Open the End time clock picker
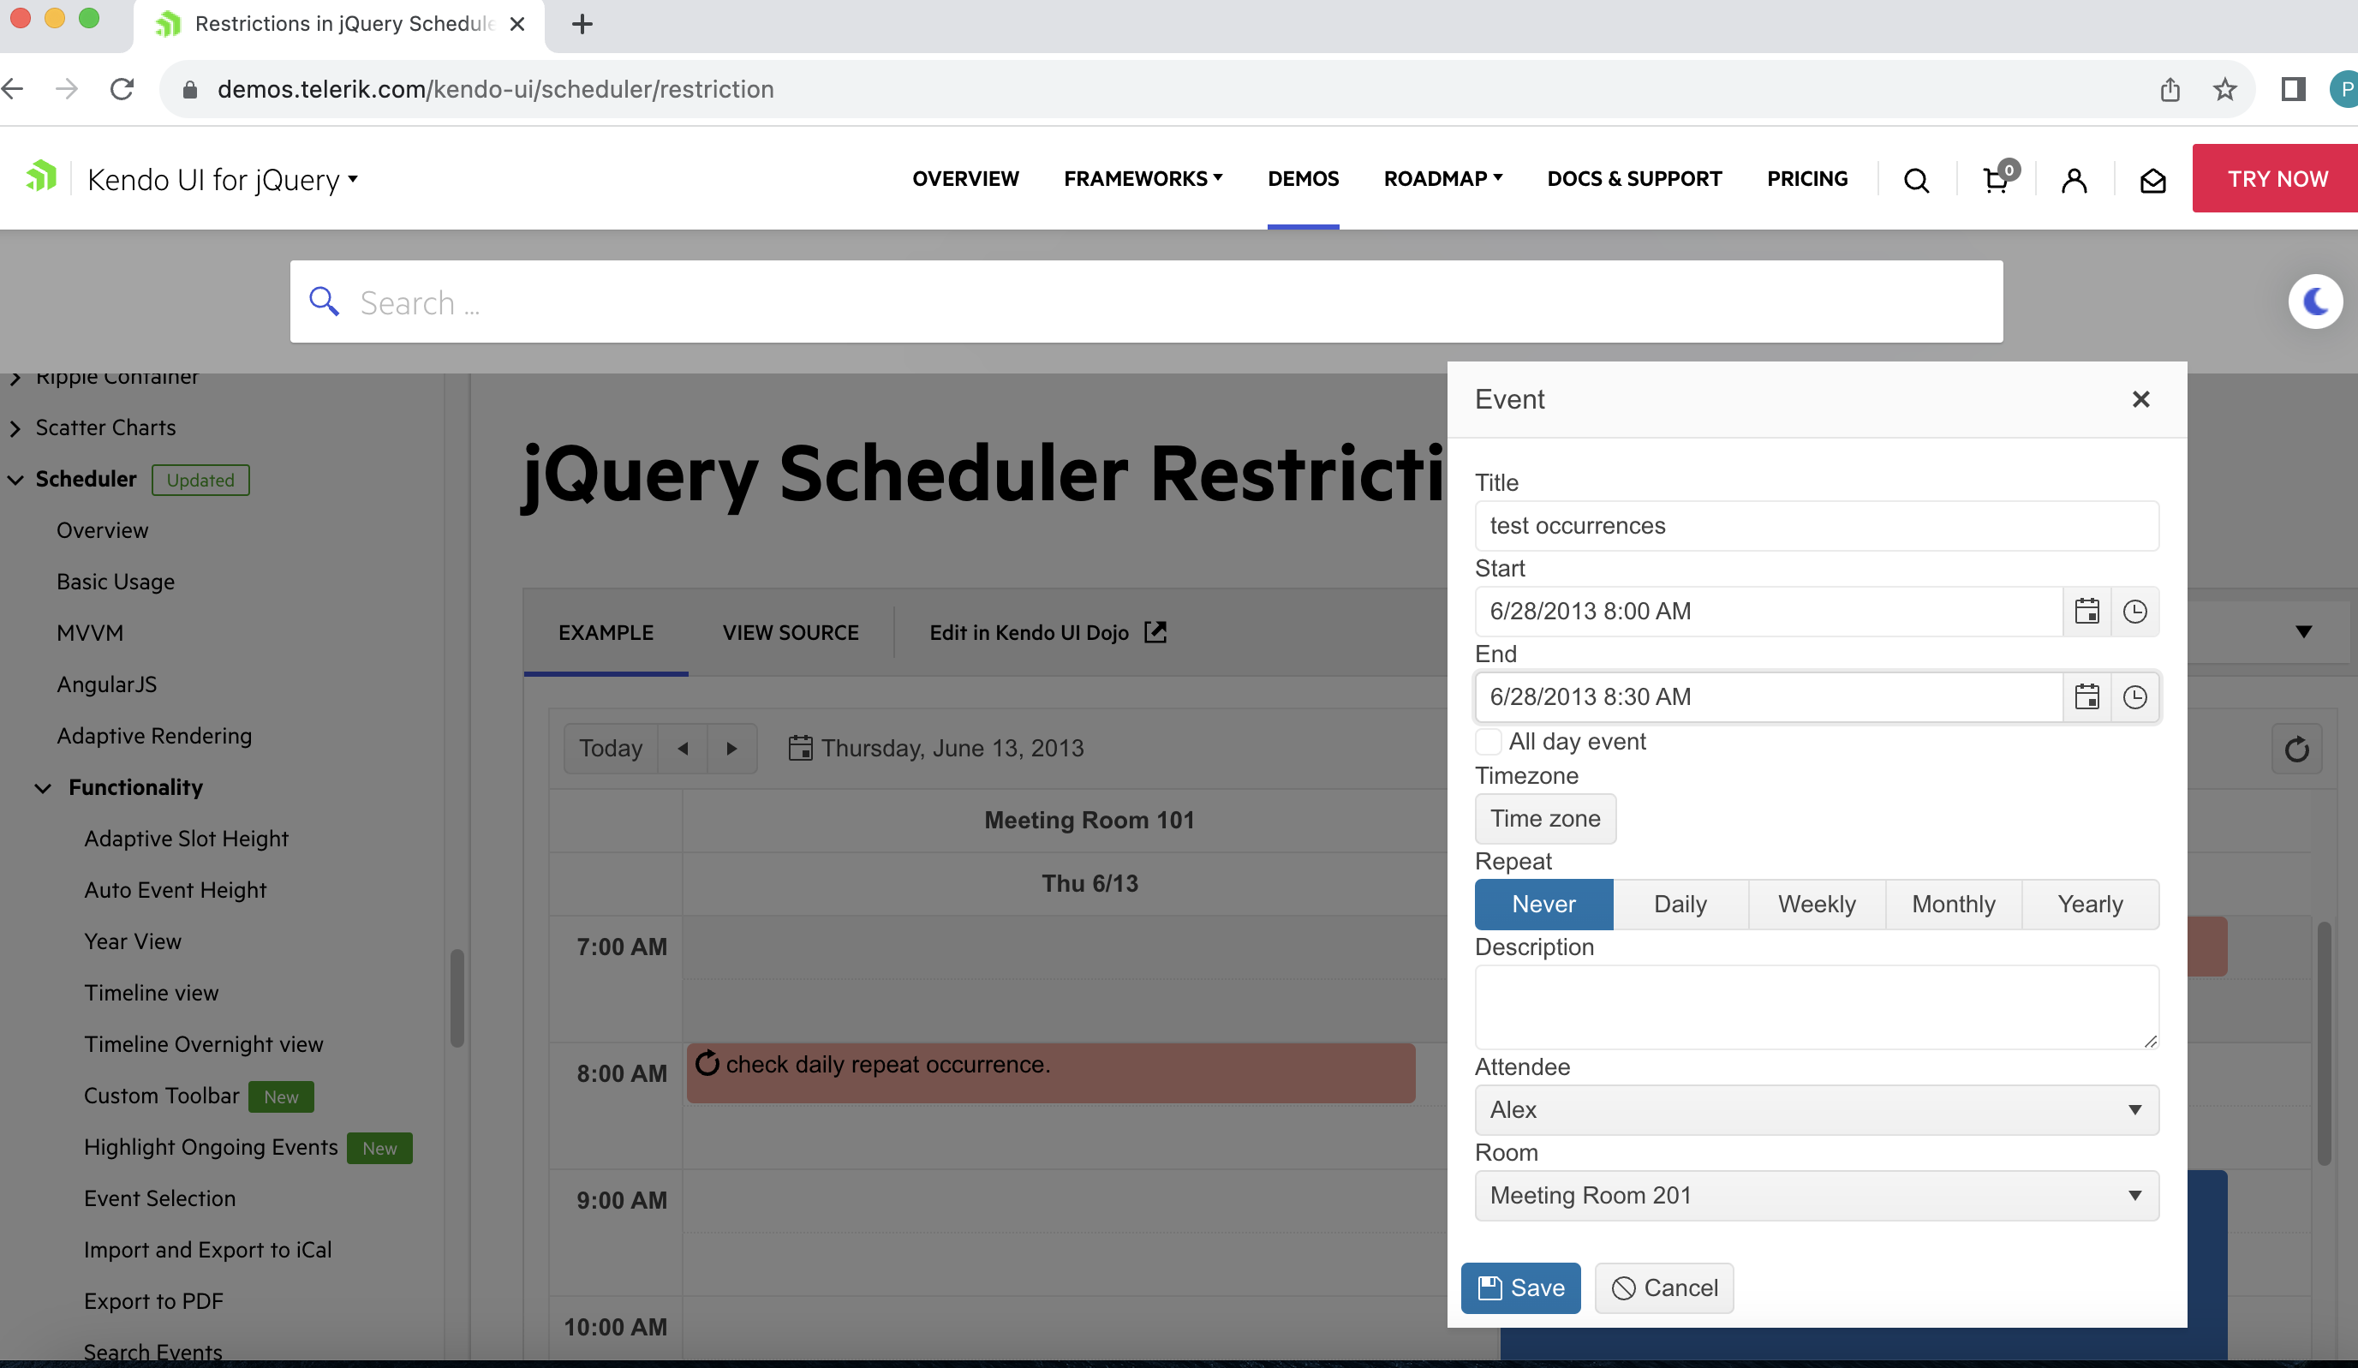Image resolution: width=2358 pixels, height=1368 pixels. click(x=2134, y=697)
